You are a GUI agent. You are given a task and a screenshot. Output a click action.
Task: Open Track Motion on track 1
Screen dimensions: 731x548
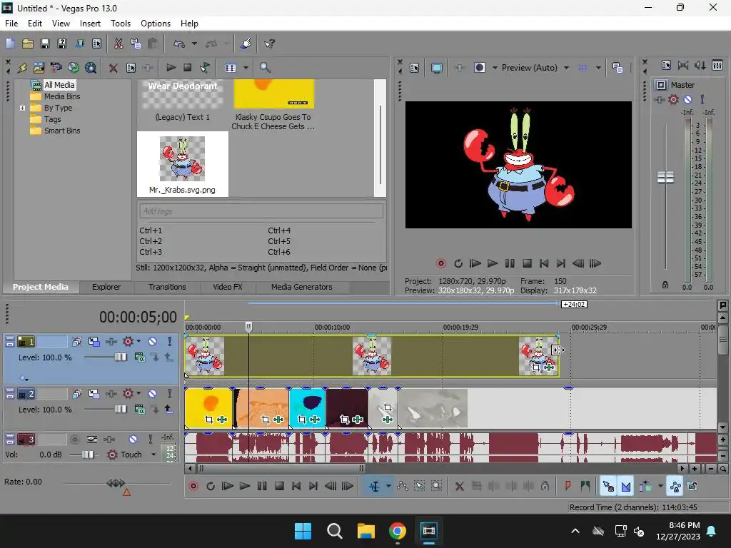(94, 342)
